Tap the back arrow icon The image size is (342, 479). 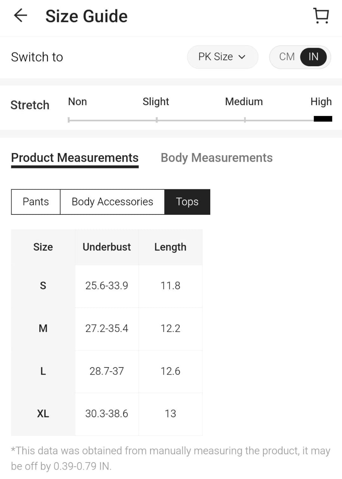click(x=20, y=16)
